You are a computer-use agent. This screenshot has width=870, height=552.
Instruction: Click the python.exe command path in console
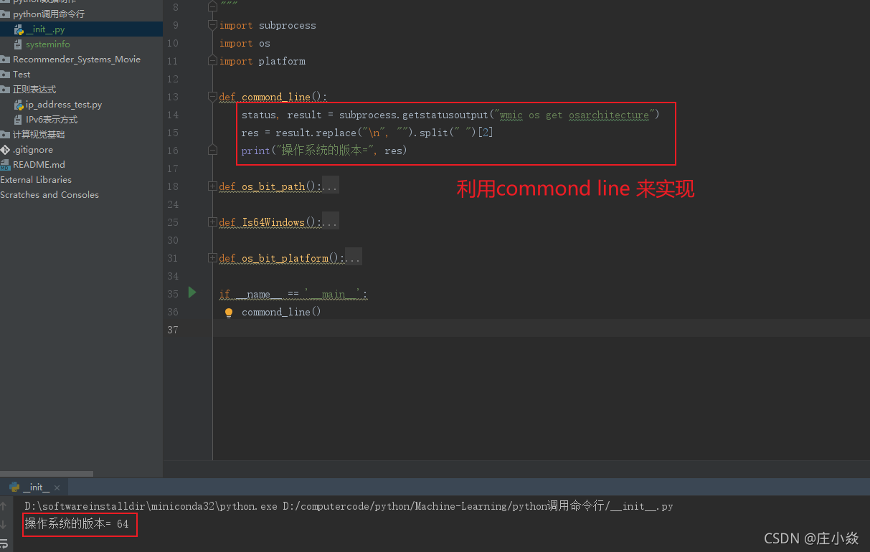click(151, 506)
